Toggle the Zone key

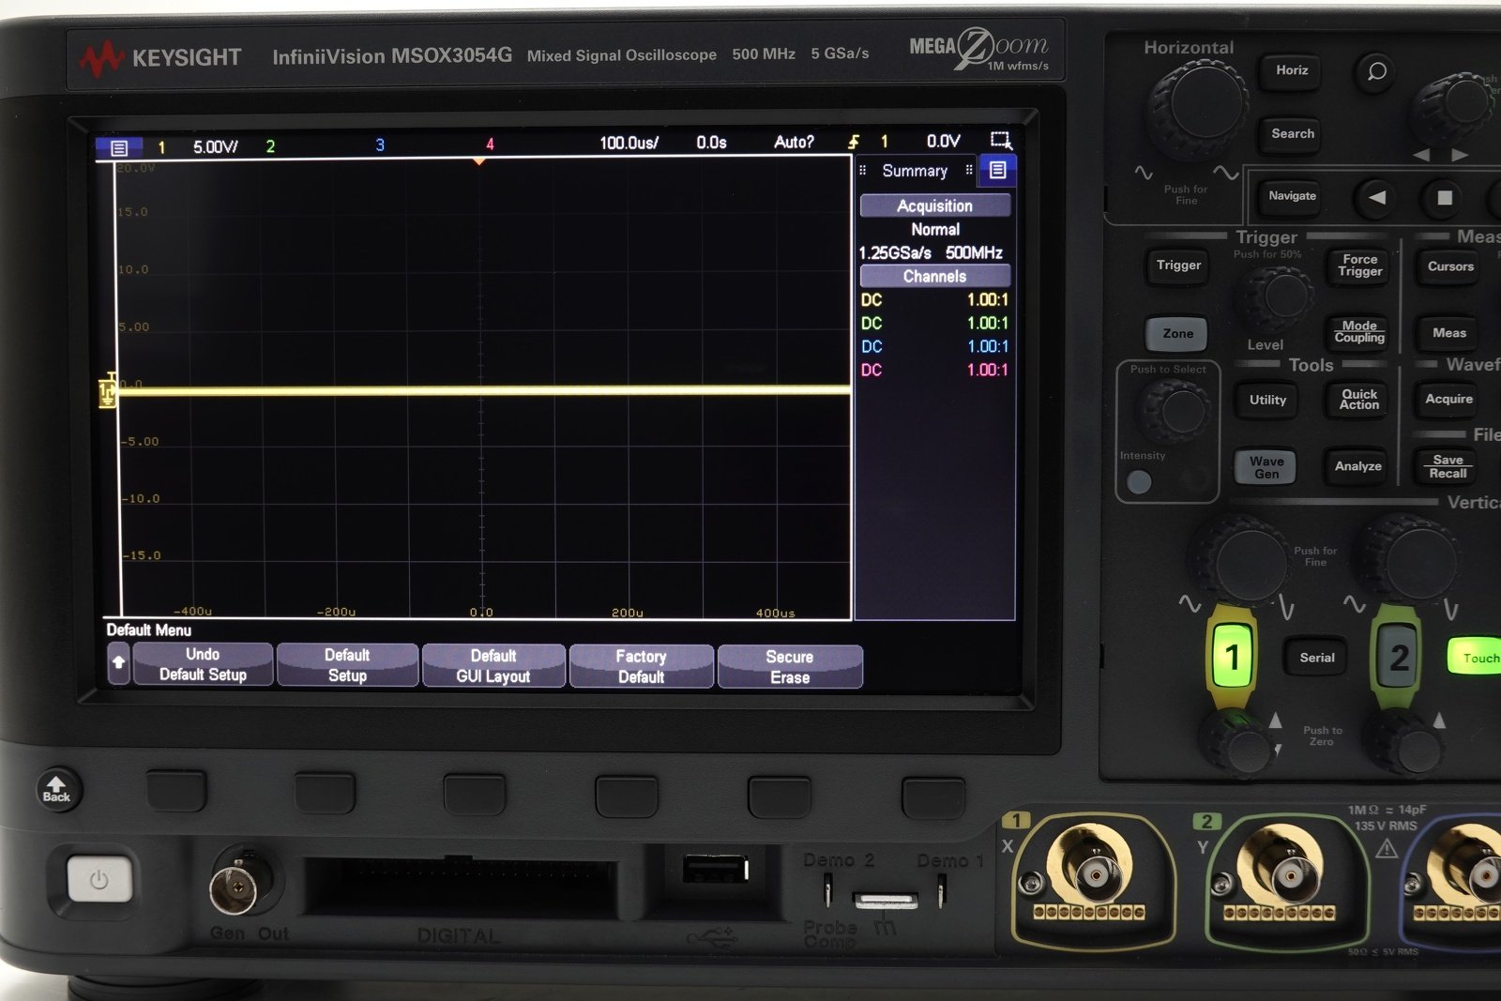pos(1177,334)
